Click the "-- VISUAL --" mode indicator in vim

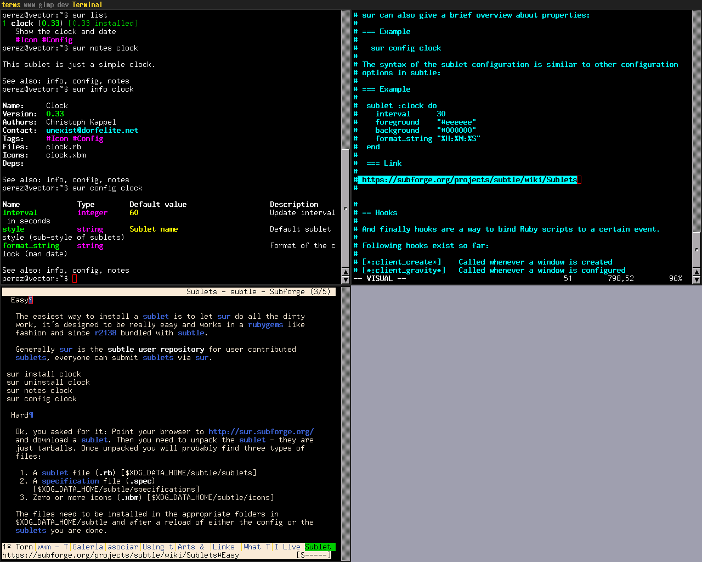(x=380, y=279)
